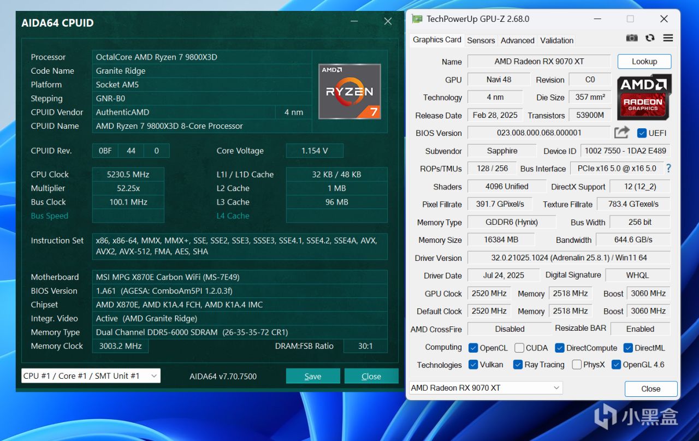Click the Bus Speed label in AIDA64
The width and height of the screenshot is (699, 441).
click(x=50, y=216)
